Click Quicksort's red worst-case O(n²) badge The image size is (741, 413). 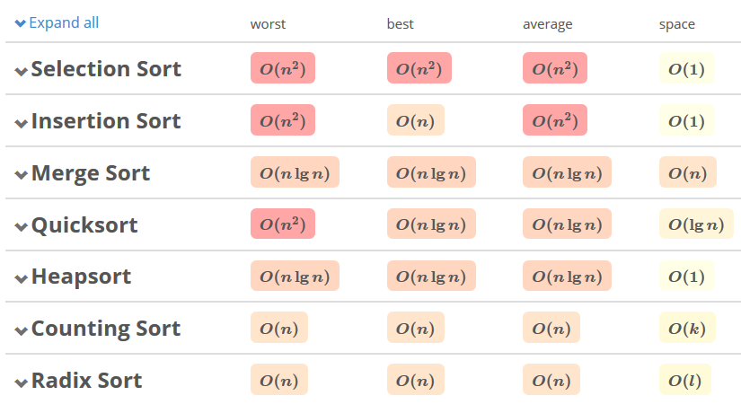click(283, 224)
